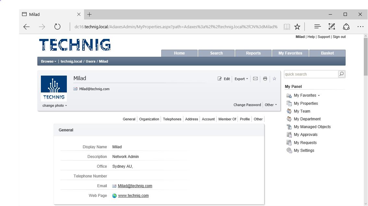Open browser More actions ellipsis

tap(361, 27)
